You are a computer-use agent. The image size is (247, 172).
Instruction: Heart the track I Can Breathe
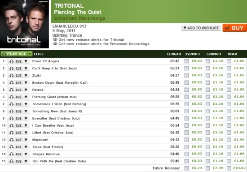(x=26, y=125)
